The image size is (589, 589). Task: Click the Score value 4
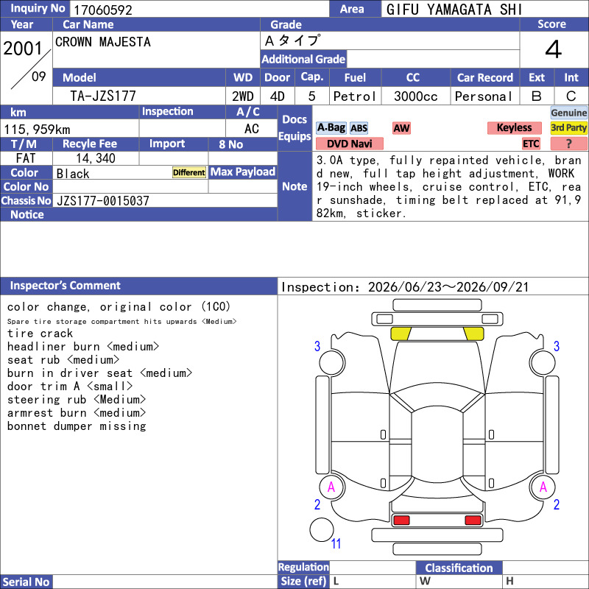pos(554,49)
